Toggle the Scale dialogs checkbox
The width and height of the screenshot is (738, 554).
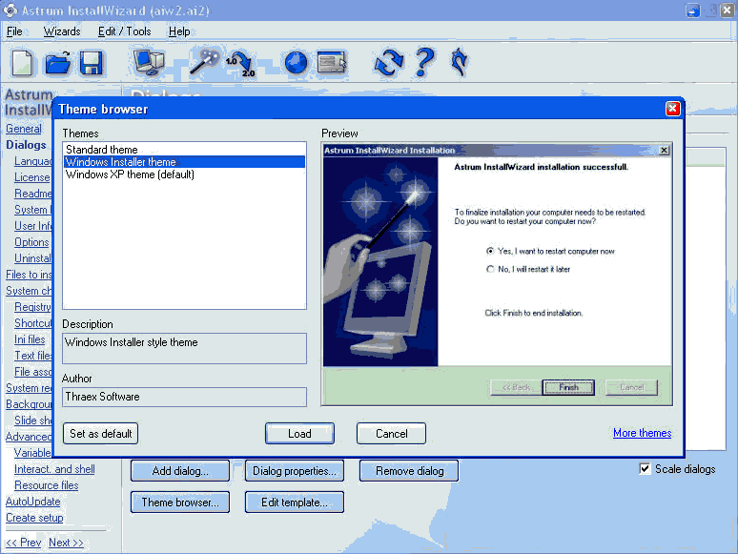coord(645,469)
